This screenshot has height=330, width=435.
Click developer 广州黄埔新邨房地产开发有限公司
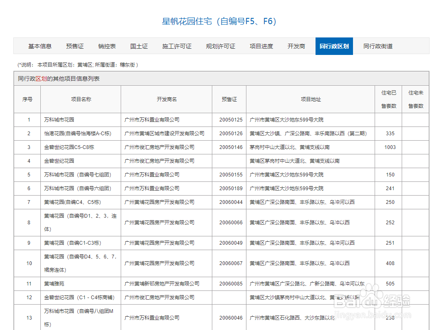(x=162, y=284)
